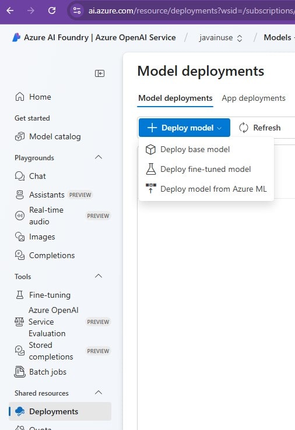Click the Models breadcrumb item
The image size is (295, 430).
coord(278,37)
